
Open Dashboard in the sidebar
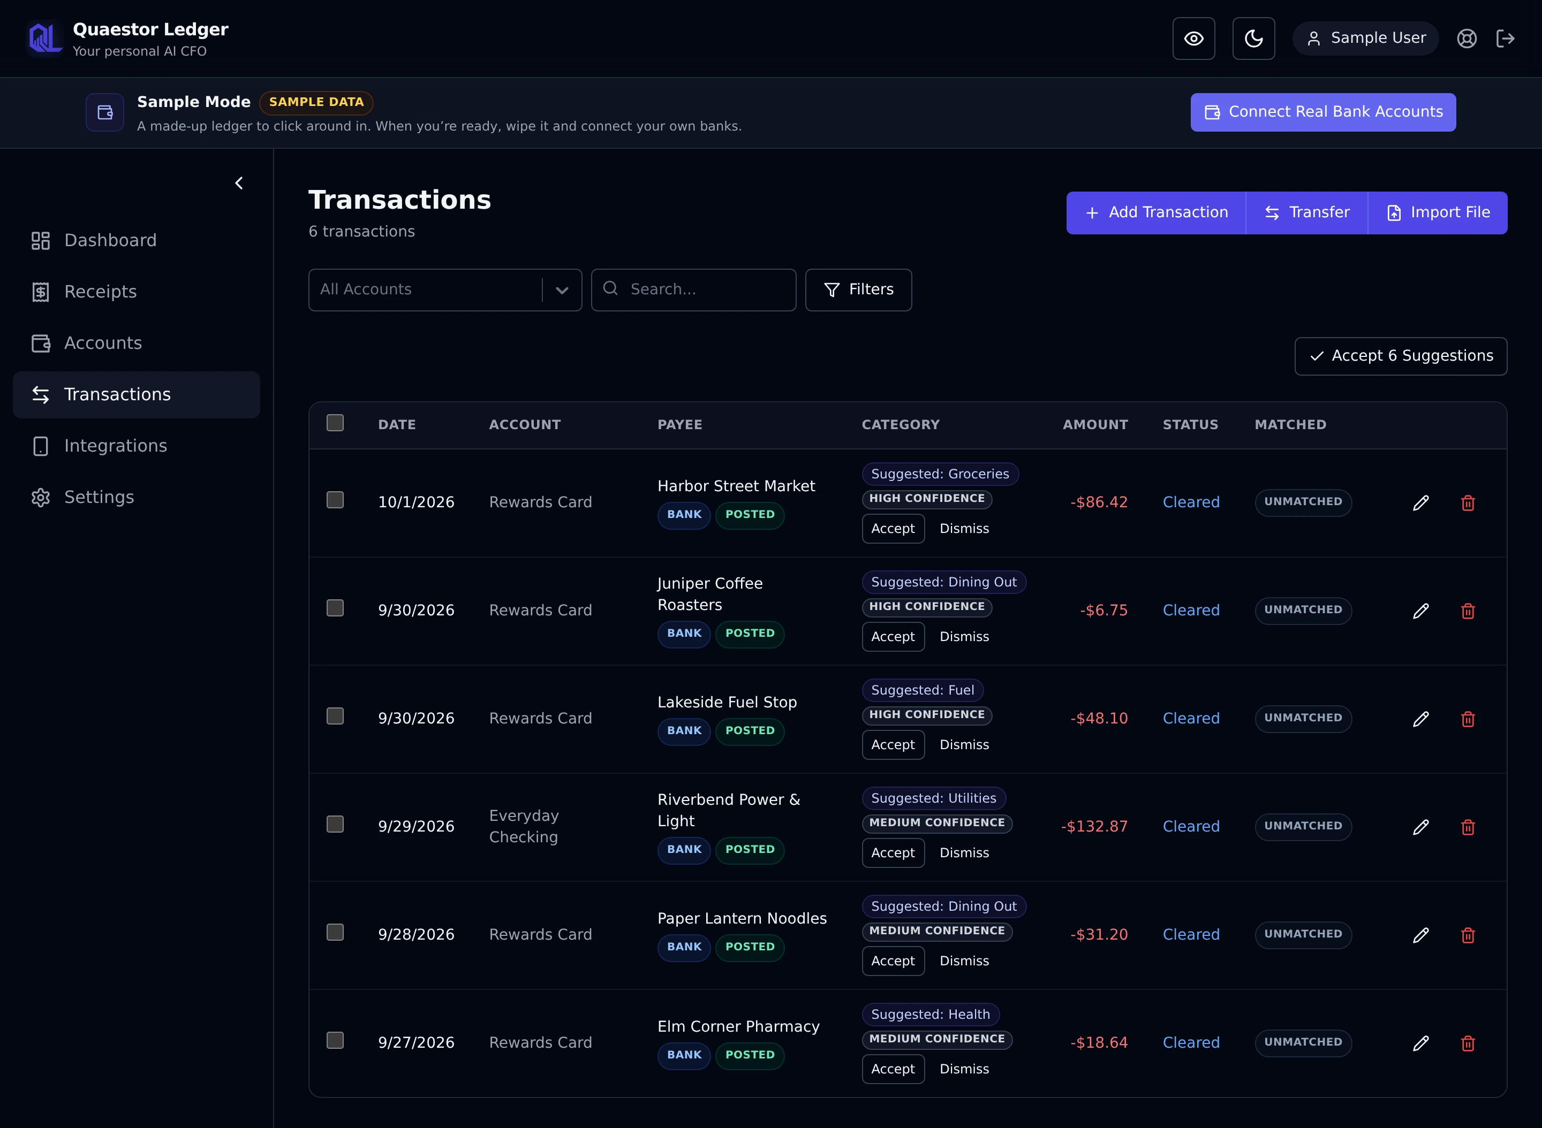click(136, 240)
